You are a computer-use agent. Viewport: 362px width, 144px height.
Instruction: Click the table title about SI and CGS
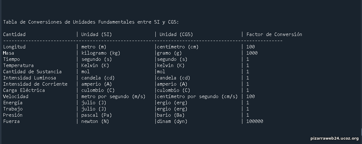pos(91,22)
